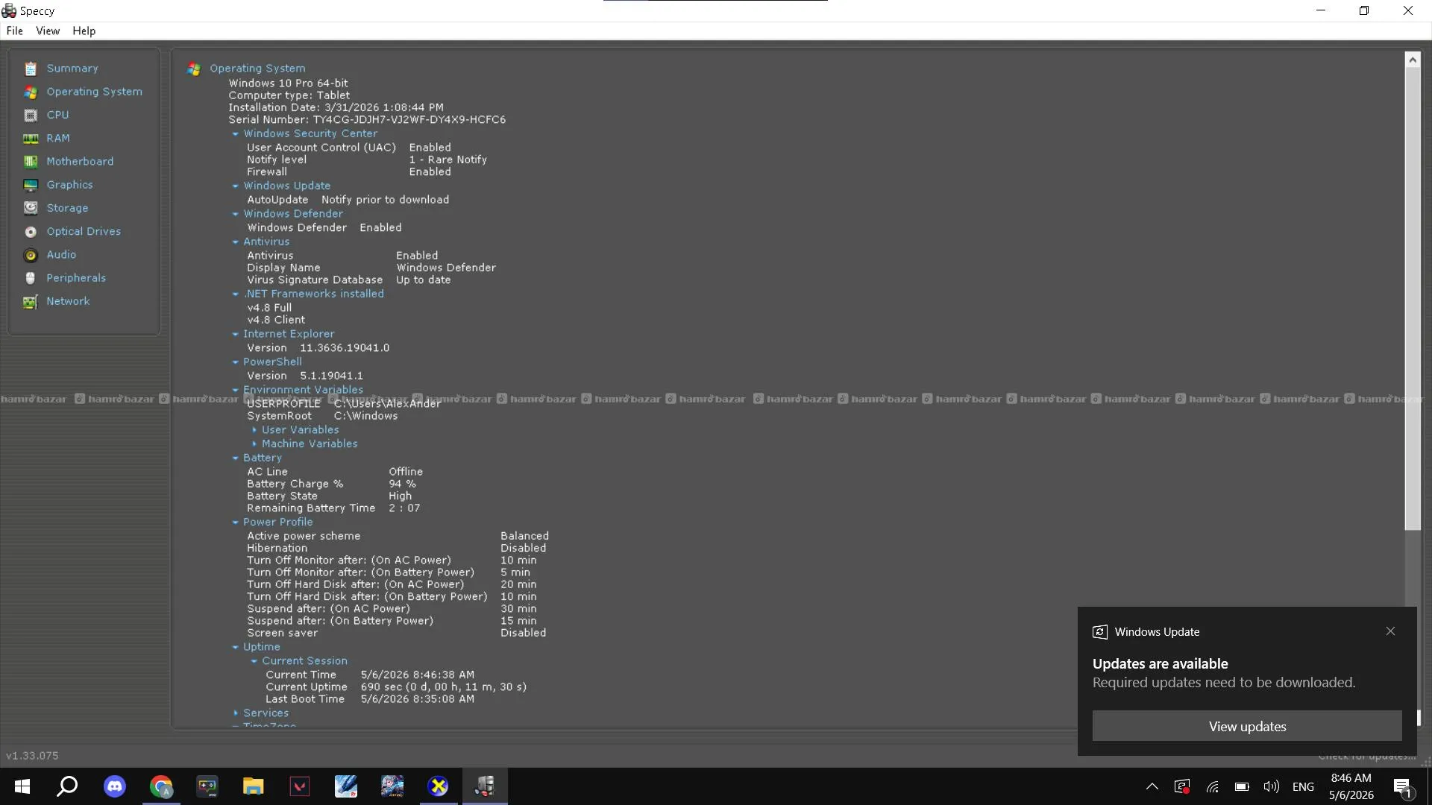Open the View menu
This screenshot has height=805, width=1432.
click(48, 31)
